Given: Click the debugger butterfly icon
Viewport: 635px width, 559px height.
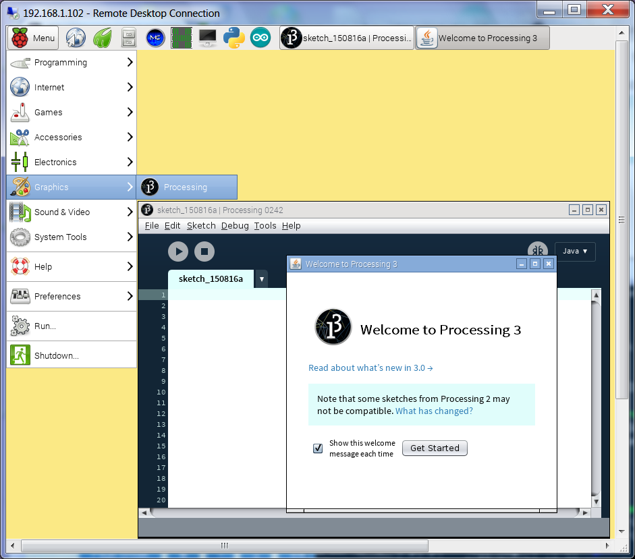Looking at the screenshot, I should (x=537, y=252).
